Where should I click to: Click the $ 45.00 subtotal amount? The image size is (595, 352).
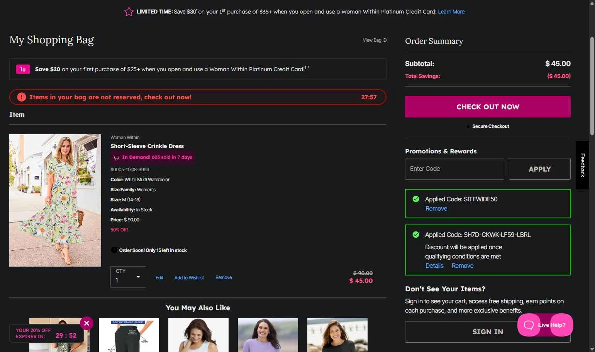558,64
